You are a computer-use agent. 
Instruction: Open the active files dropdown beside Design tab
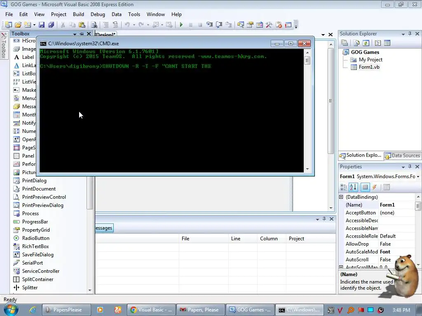pos(323,35)
